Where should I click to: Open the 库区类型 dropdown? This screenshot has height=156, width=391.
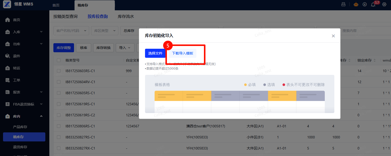[105, 31]
